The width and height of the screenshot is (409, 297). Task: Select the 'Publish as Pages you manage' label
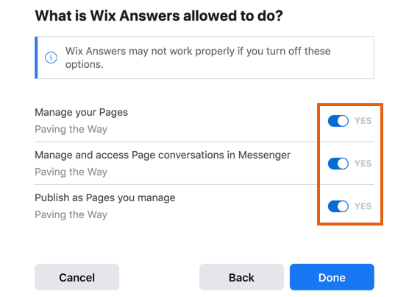(105, 198)
